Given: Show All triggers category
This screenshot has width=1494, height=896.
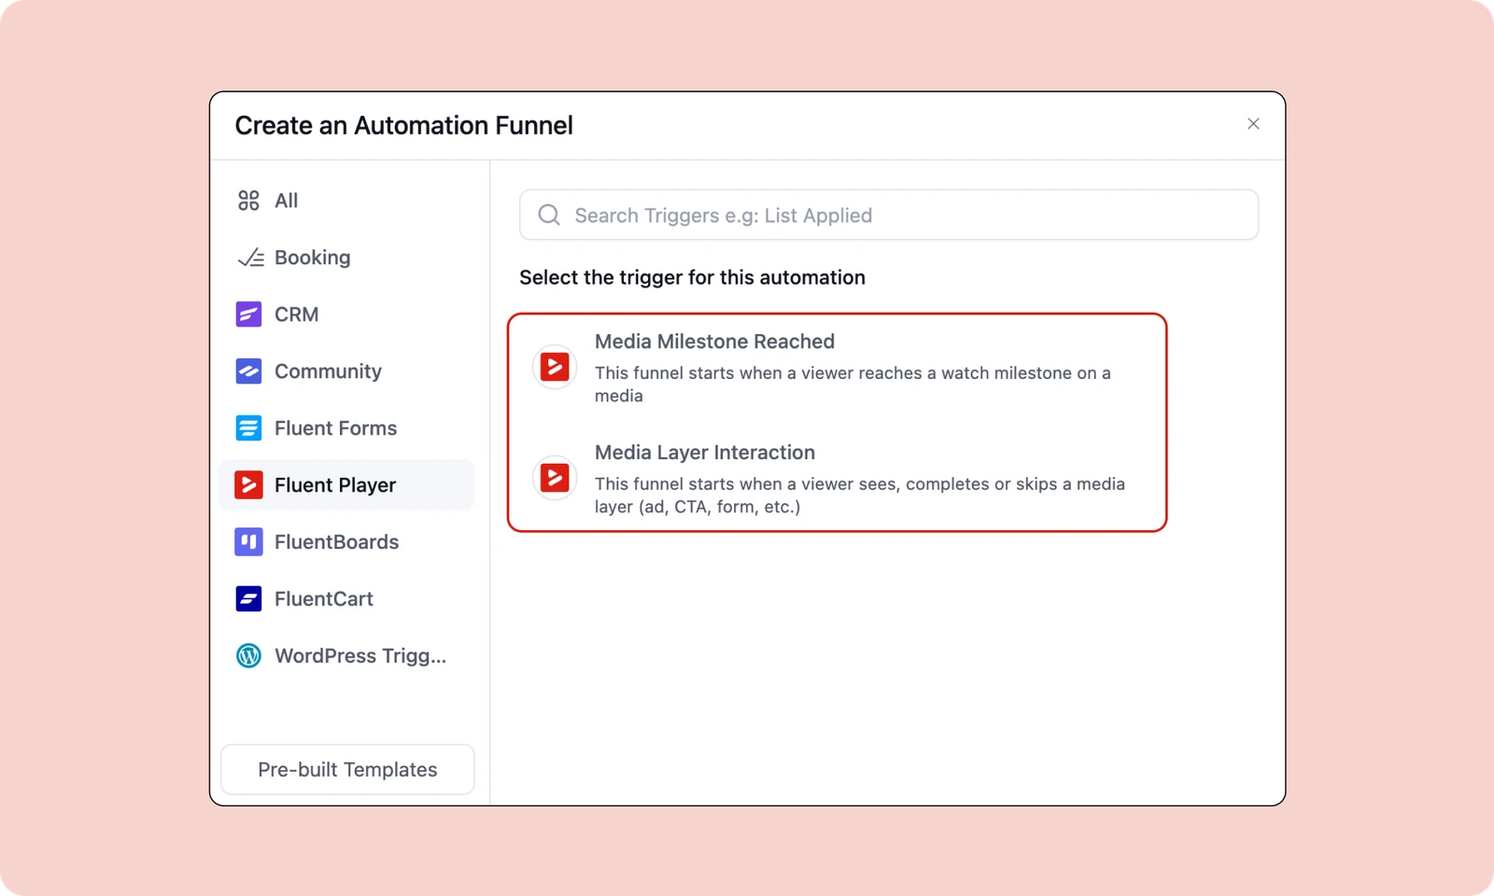Looking at the screenshot, I should click(x=286, y=201).
